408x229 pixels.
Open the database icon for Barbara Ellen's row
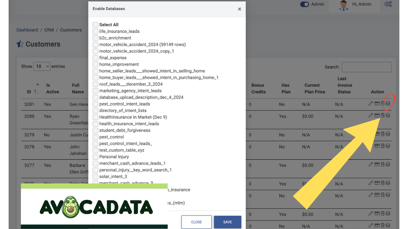pos(388,164)
